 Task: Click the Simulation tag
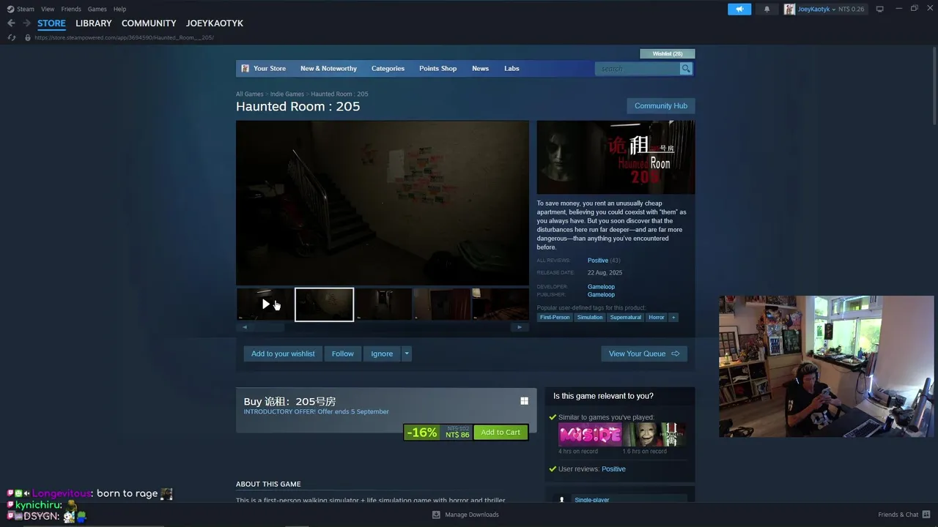[x=590, y=318]
